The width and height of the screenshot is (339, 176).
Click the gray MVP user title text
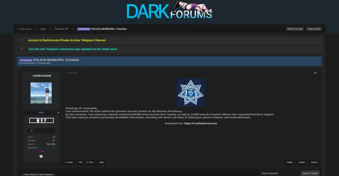coord(41,113)
